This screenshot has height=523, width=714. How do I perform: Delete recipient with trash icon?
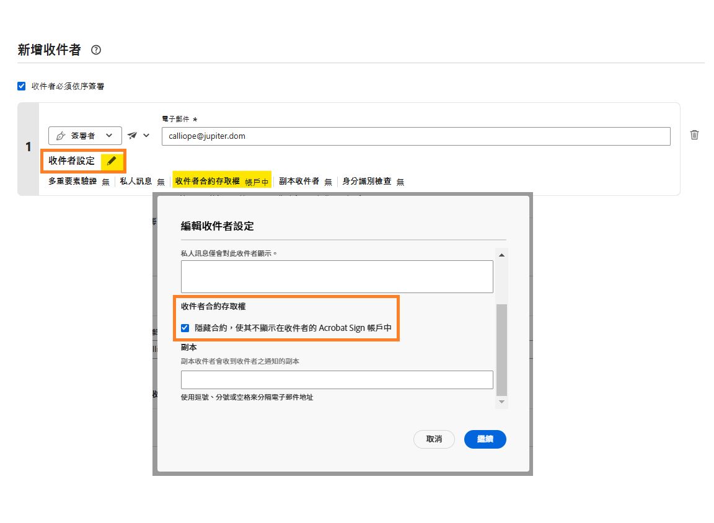694,134
